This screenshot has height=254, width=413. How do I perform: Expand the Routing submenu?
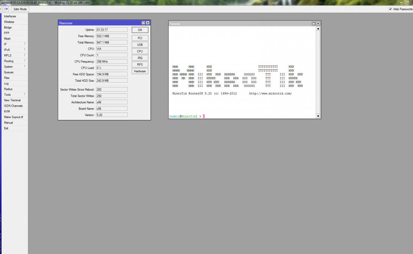coord(14,61)
